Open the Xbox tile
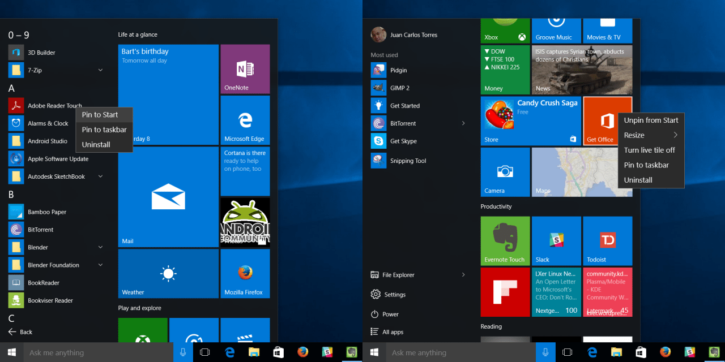Image resolution: width=725 pixels, height=362 pixels. click(505, 31)
